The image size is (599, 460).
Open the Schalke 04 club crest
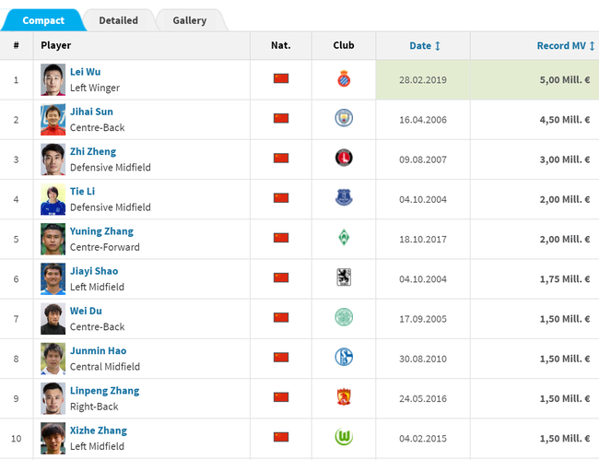[344, 358]
